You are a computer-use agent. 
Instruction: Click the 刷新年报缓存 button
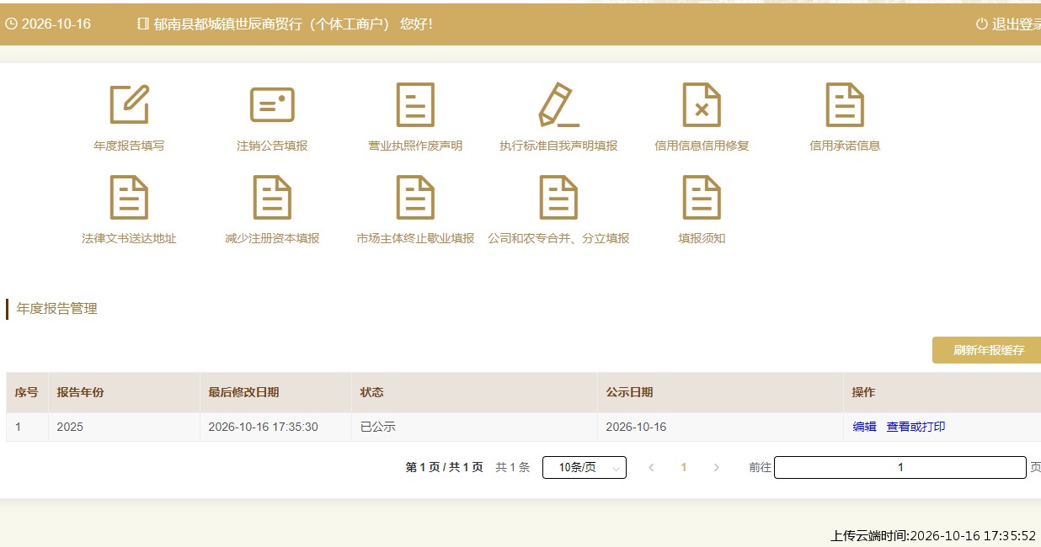click(989, 350)
